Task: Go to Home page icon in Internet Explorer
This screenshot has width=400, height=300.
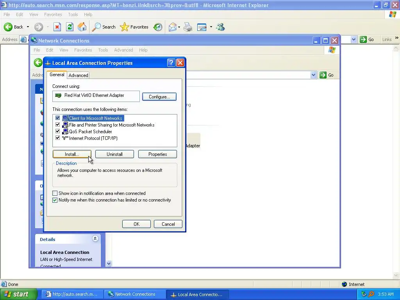Action: point(82,27)
